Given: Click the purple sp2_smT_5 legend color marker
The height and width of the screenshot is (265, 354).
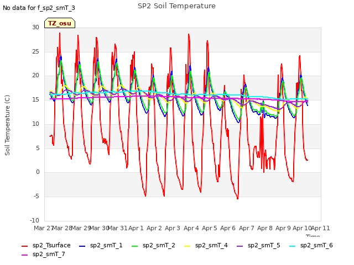Looking at the screenshot, I should 240,246.
